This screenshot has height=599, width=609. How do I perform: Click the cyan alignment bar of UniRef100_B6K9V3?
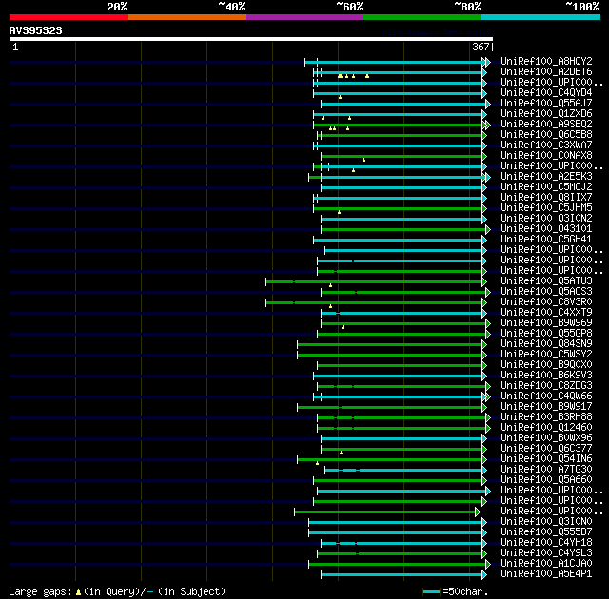pyautogui.click(x=398, y=377)
